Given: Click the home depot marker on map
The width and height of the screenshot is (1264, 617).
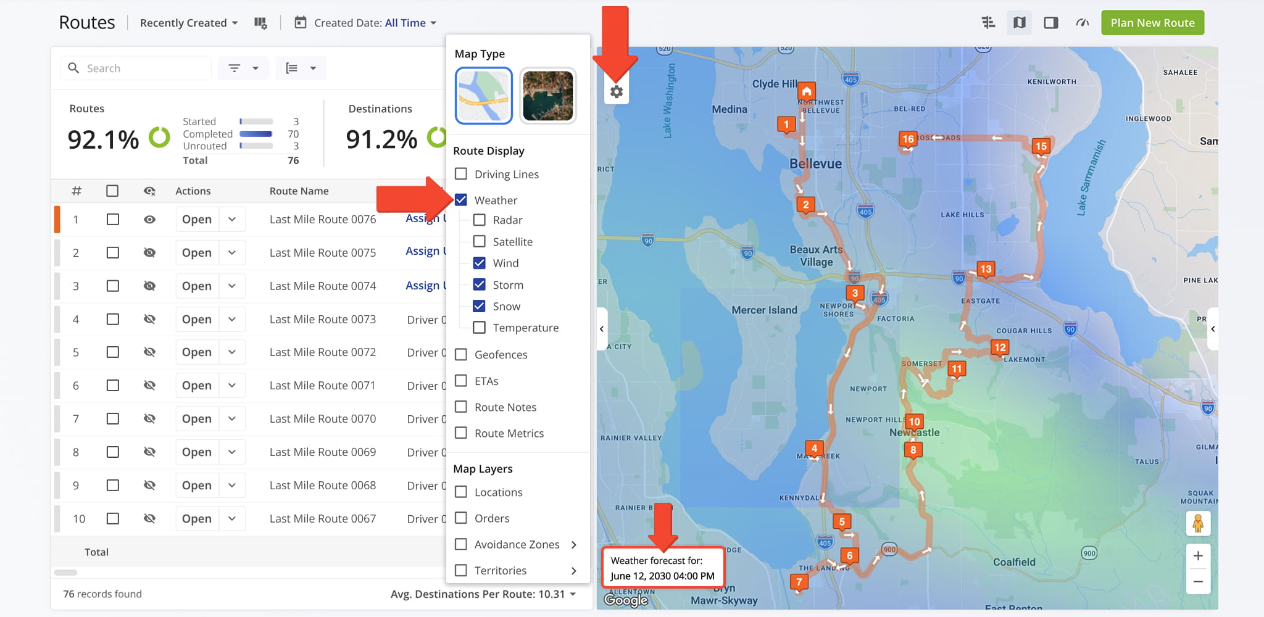Looking at the screenshot, I should pyautogui.click(x=806, y=91).
